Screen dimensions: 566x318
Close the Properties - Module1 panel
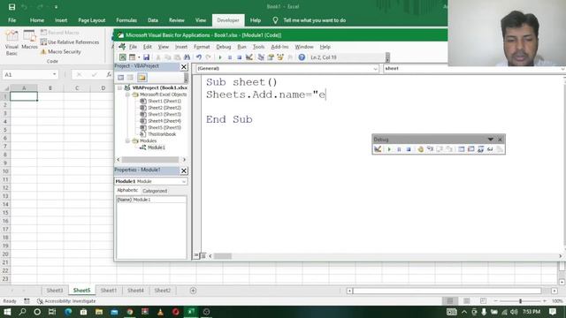coord(184,170)
